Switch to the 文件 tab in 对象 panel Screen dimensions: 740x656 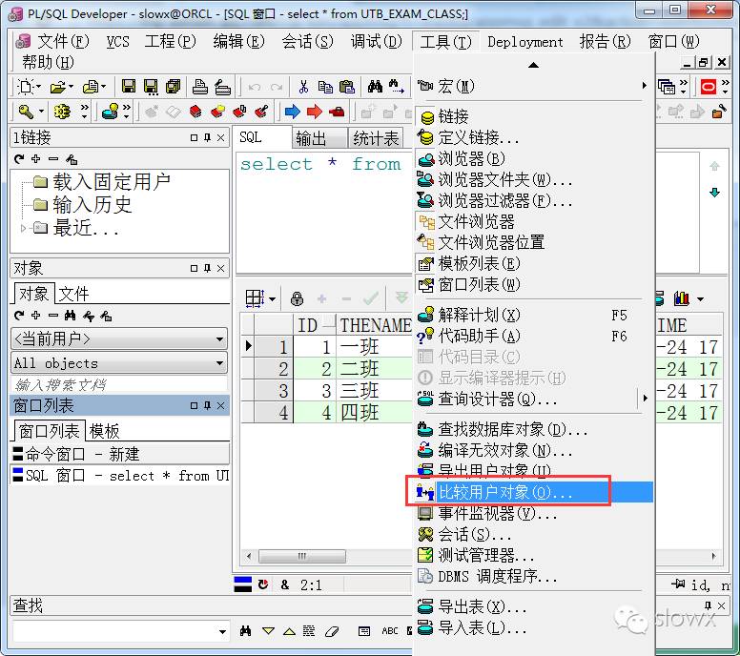73,294
